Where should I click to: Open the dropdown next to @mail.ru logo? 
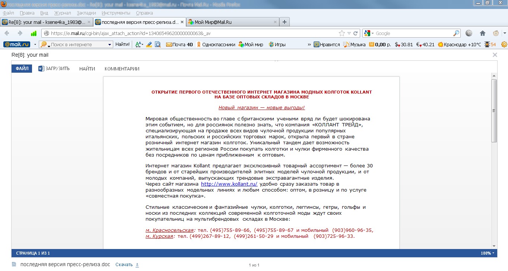[x=35, y=44]
